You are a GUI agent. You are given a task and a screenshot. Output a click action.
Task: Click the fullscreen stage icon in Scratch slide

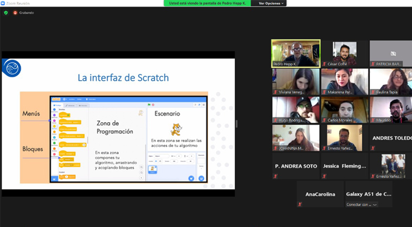[x=204, y=105]
